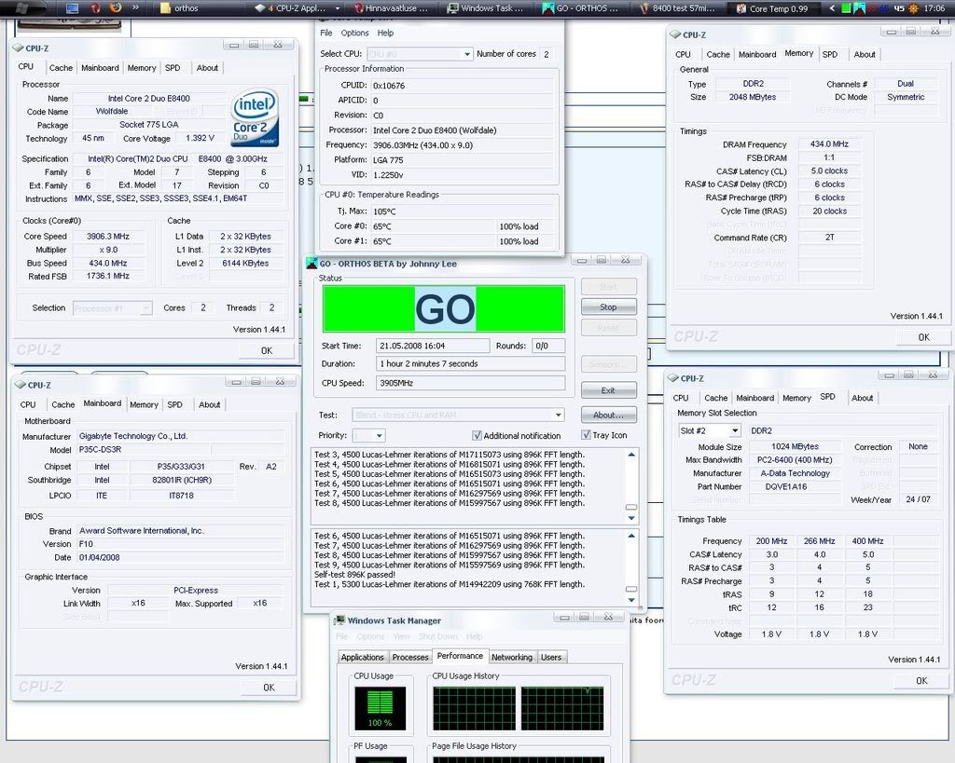
Task: Open Mainboard tab in CPU-Z SPD window
Action: (755, 398)
